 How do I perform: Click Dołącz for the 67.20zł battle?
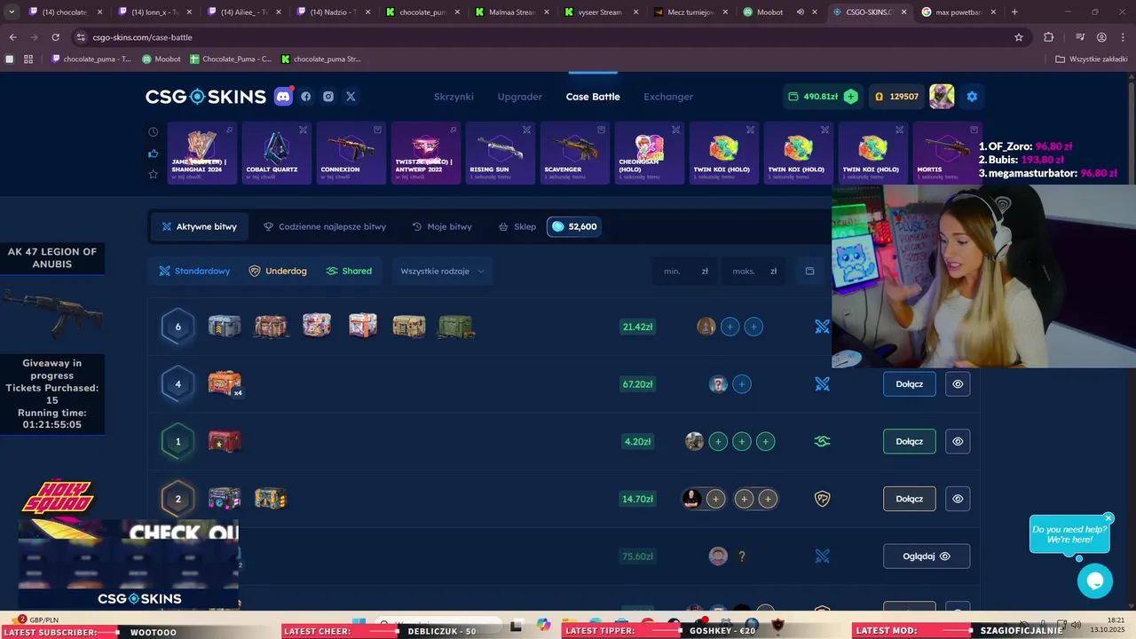tap(910, 384)
